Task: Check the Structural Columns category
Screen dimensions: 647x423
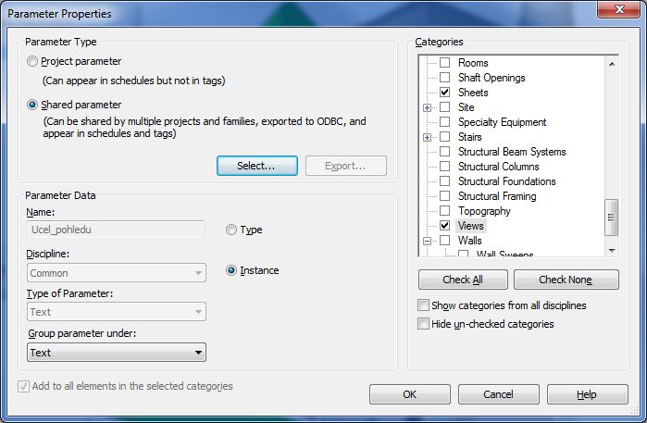Action: pos(445,167)
